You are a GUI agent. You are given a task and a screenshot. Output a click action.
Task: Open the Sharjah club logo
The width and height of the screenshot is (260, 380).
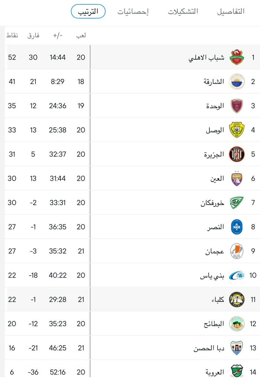pos(237,82)
